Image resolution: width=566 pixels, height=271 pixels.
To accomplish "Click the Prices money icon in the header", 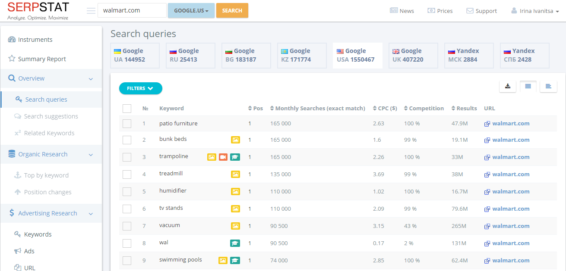I will point(431,10).
